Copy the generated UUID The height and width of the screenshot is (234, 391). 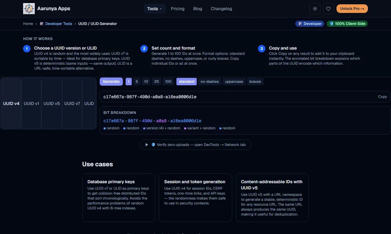[x=382, y=97]
